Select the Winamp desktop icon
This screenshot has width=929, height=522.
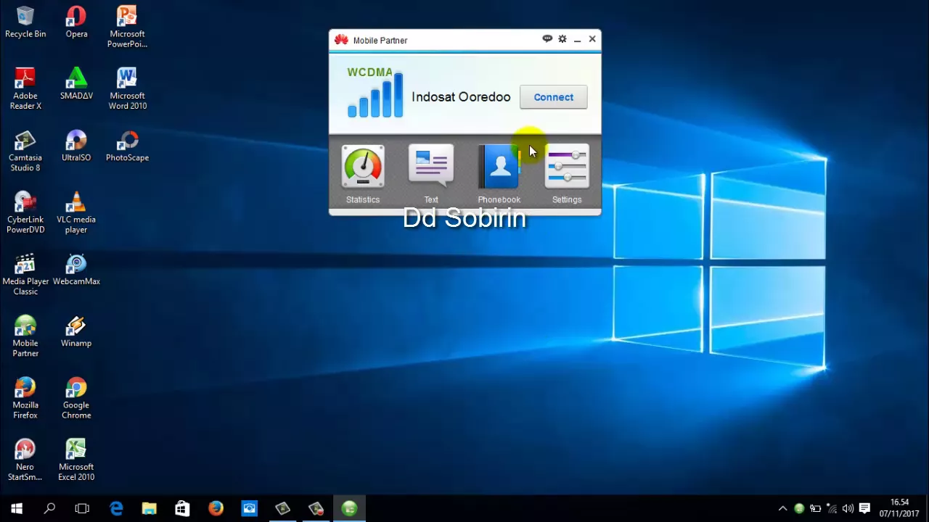76,331
